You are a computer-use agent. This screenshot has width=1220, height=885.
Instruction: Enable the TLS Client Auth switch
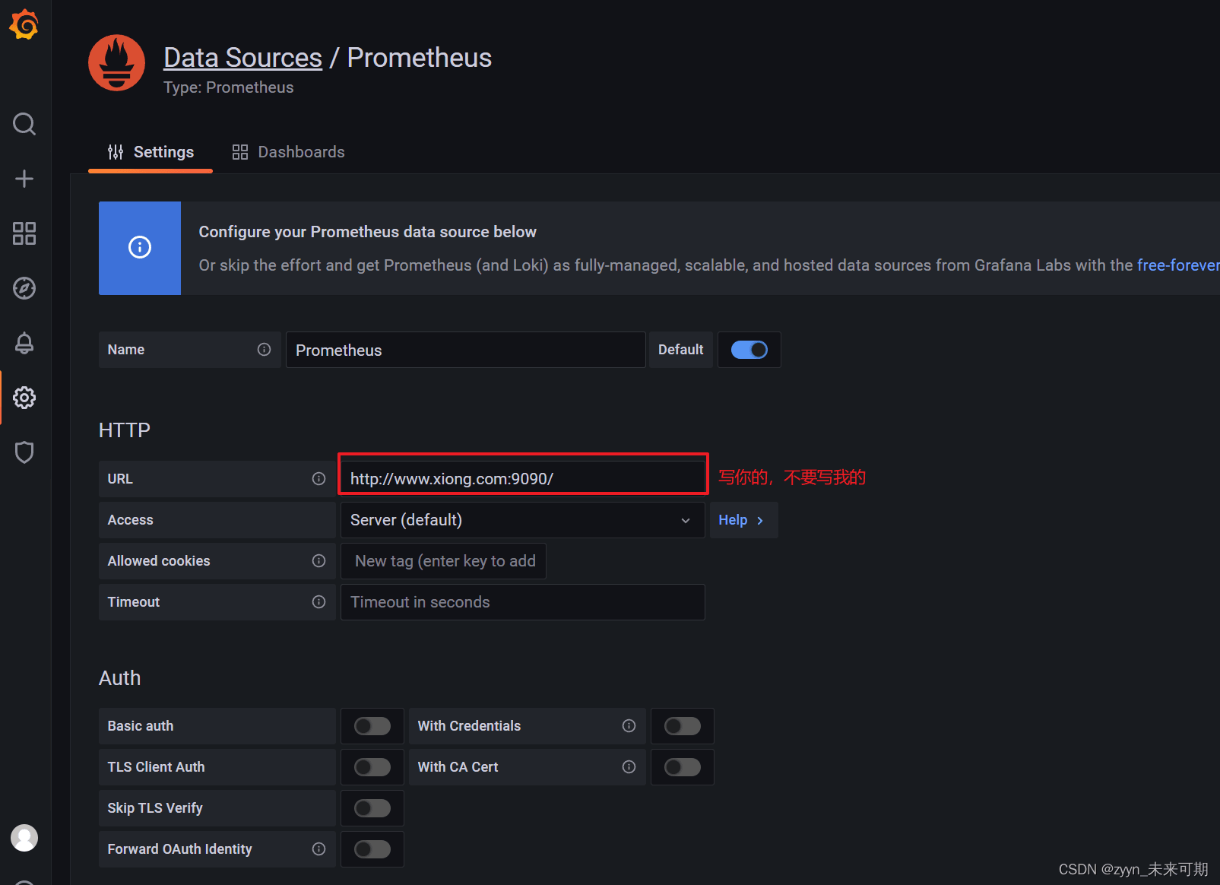372,767
